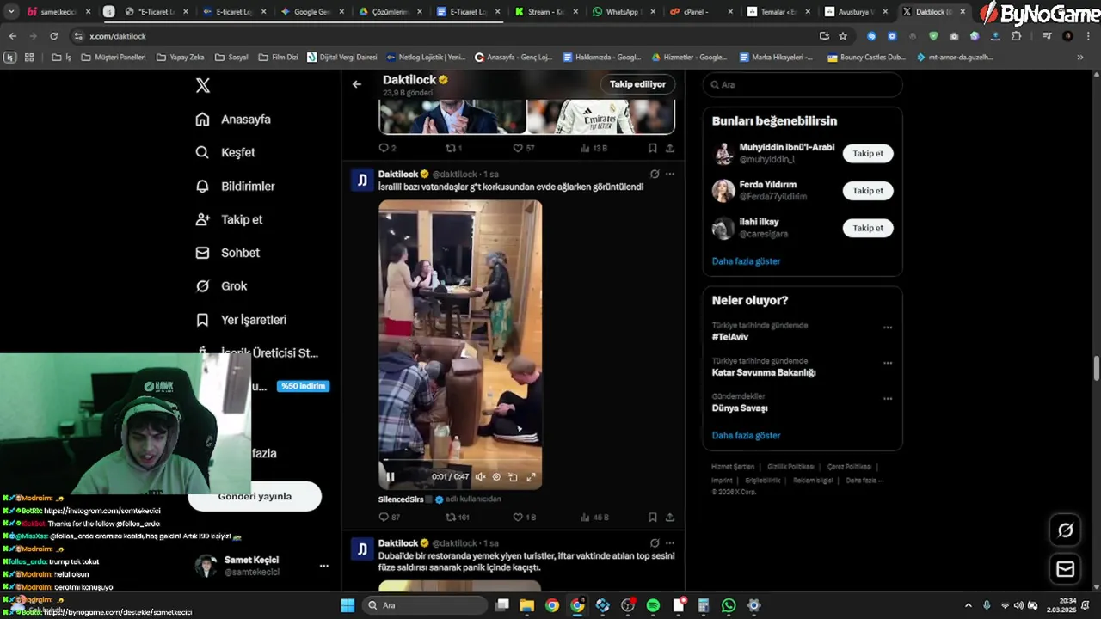Open Windows Start menu
Viewport: 1101px width, 619px height.
pos(348,605)
